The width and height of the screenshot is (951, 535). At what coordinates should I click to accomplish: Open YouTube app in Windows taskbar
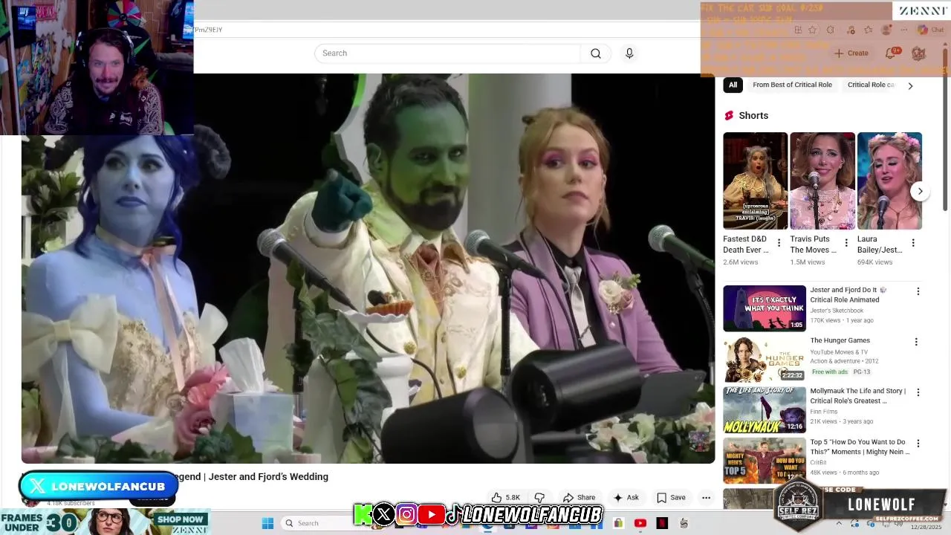click(x=640, y=523)
